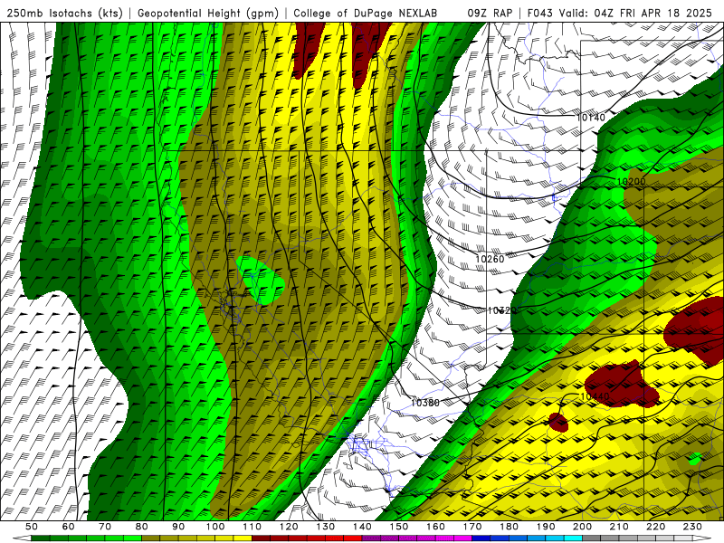The image size is (724, 543).
Task: Click the 70 value on the color scale
Action: click(105, 527)
